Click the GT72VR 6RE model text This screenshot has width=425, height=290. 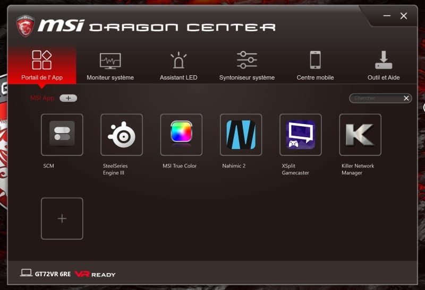click(x=53, y=274)
